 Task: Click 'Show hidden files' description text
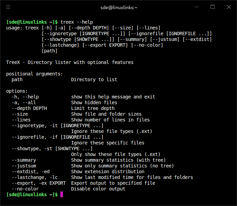[x=94, y=102]
